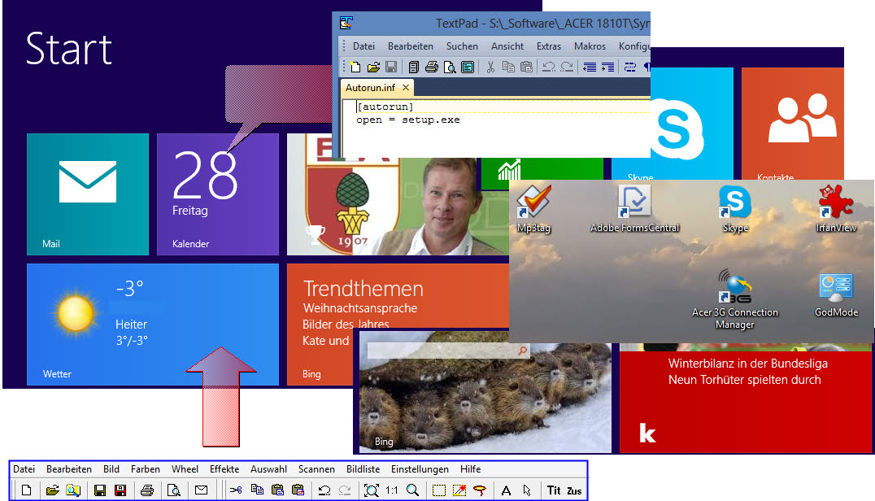The image size is (875, 501).
Task: Click Decrease Indent icon in TextPad
Action: [x=590, y=68]
